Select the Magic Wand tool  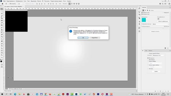[2, 16]
